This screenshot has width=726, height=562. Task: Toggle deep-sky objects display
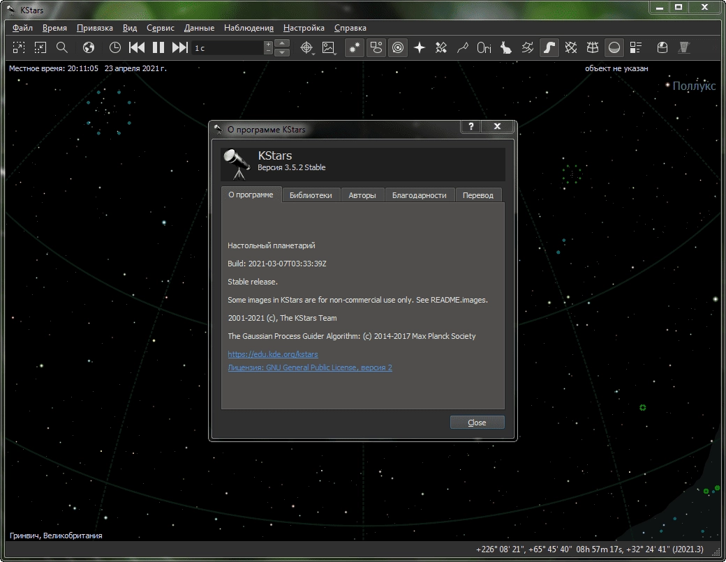pos(376,47)
